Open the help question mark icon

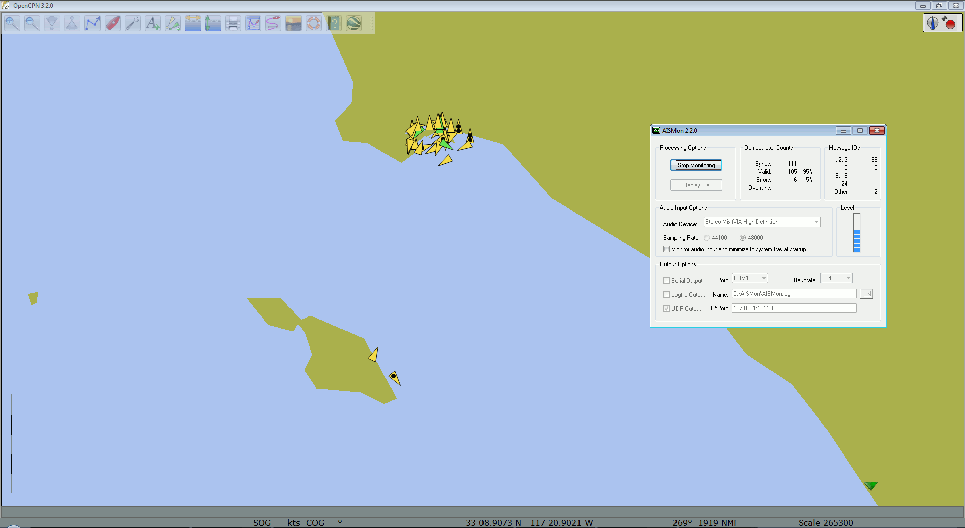click(x=334, y=23)
